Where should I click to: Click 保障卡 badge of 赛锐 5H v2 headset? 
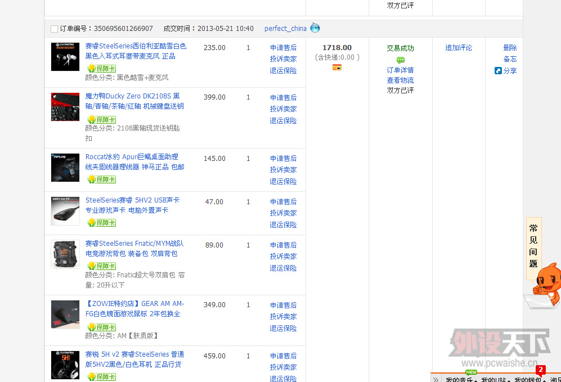tap(102, 376)
